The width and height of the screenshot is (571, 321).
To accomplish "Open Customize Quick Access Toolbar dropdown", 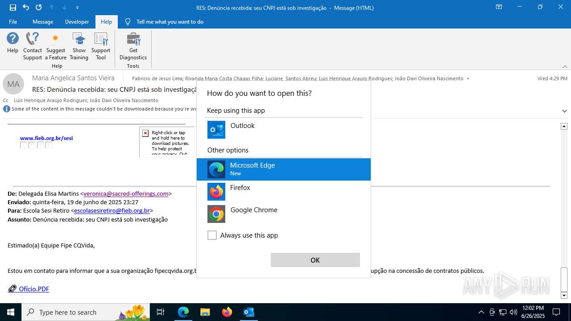I will click(78, 8).
